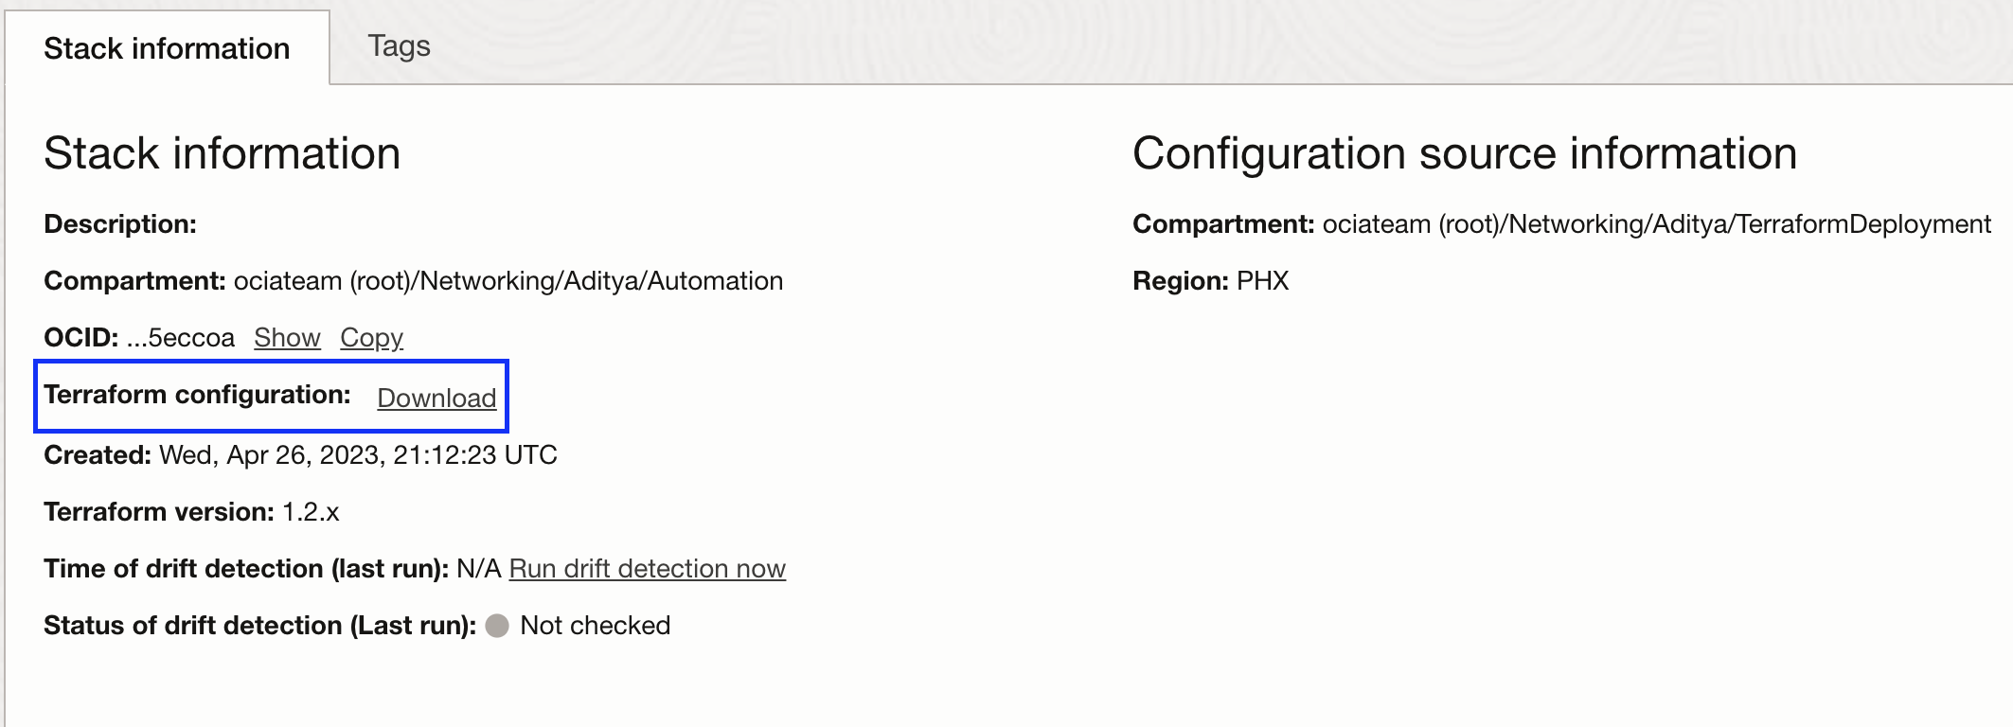Click the Description field label
This screenshot has width=2013, height=727.
(120, 225)
